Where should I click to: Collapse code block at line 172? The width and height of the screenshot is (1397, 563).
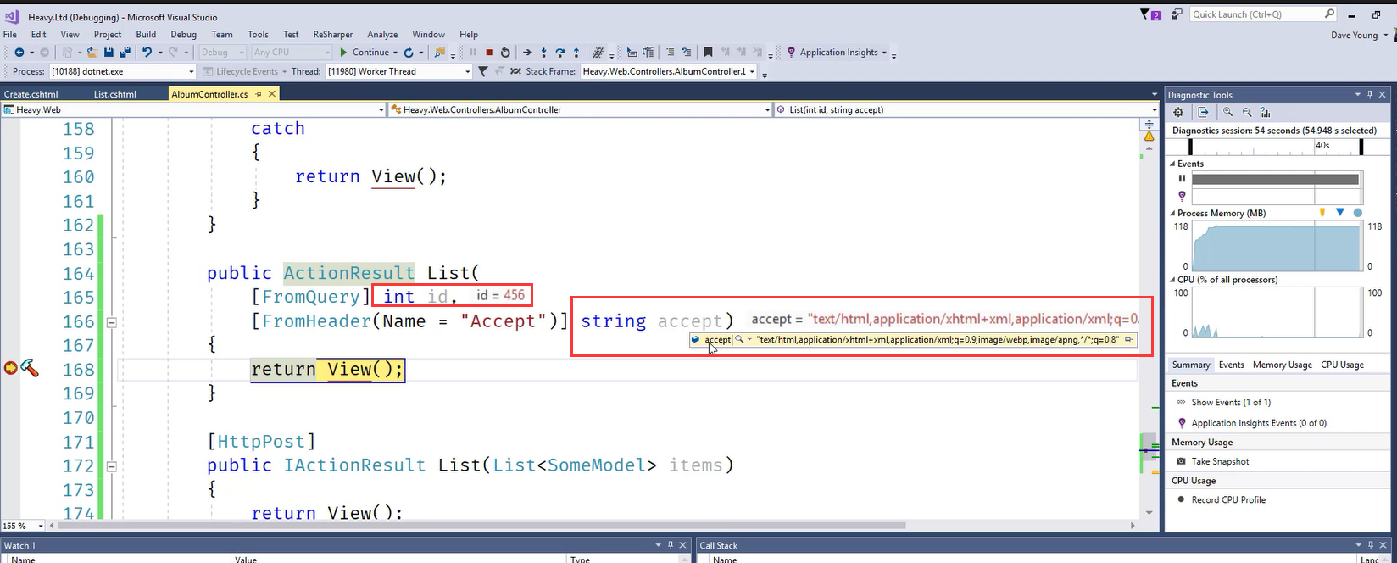[x=111, y=466]
